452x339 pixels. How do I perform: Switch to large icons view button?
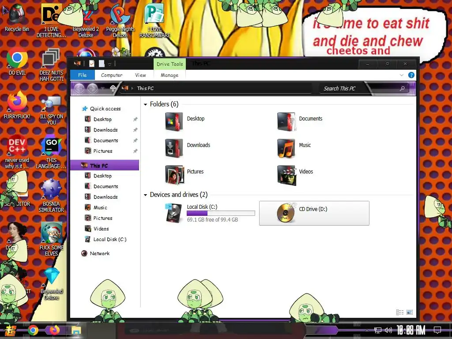[x=409, y=312]
